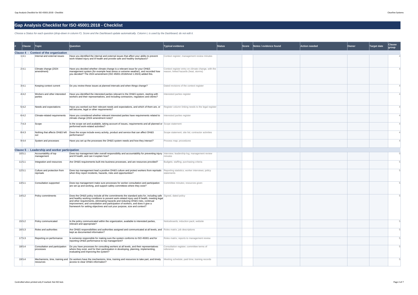
Task: Click the 'Notes / evidence found' header
Action: [276, 46]
